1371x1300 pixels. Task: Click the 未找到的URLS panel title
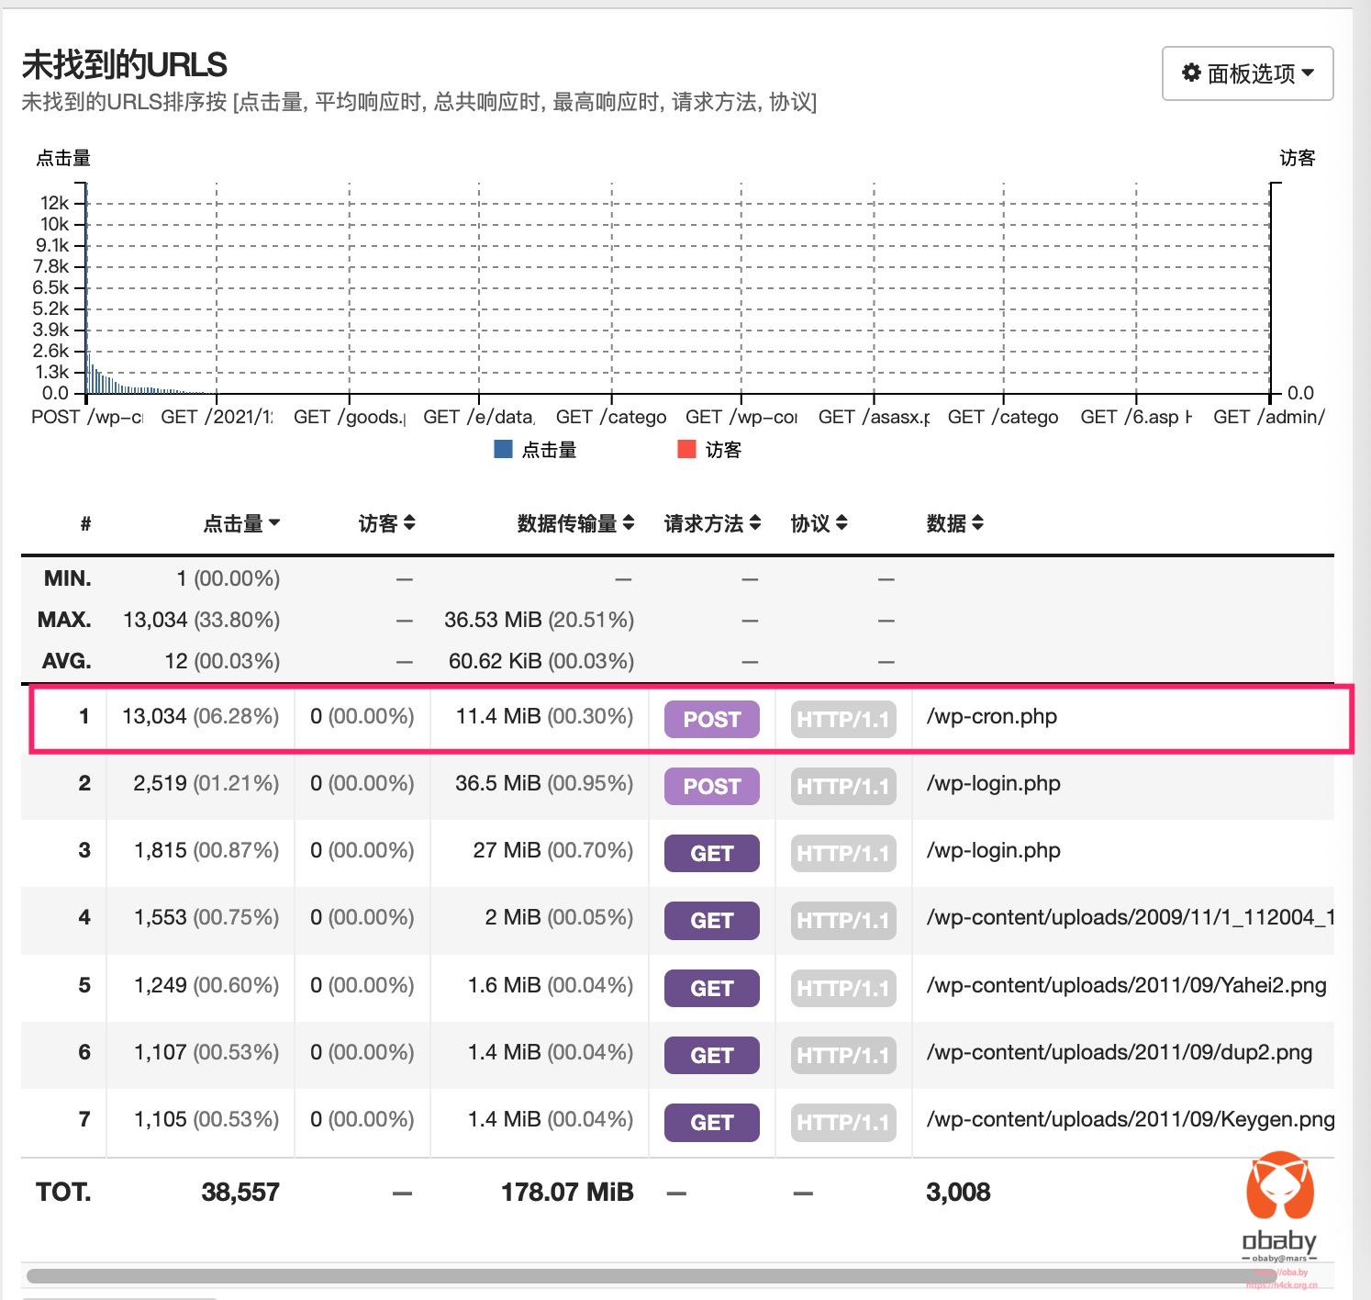124,65
